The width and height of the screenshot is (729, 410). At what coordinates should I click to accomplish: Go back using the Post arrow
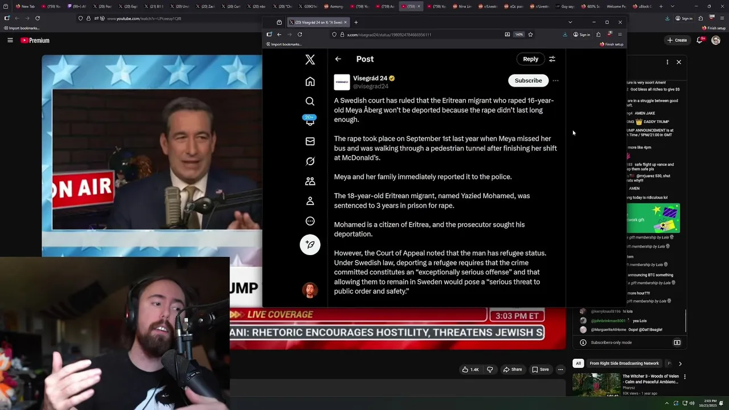(x=338, y=59)
